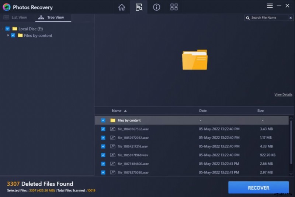Select file_11858771968.wav name

pyautogui.click(x=133, y=155)
